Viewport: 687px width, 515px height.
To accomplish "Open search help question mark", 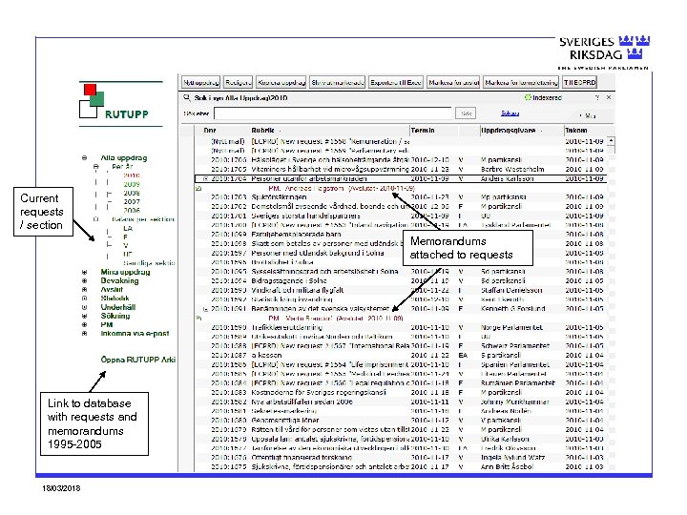I will click(x=596, y=97).
